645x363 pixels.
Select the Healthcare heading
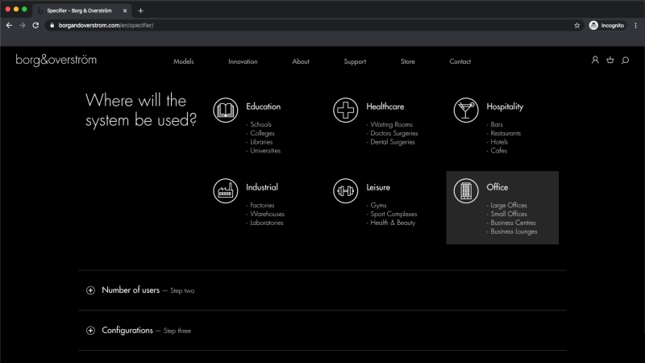pos(385,106)
